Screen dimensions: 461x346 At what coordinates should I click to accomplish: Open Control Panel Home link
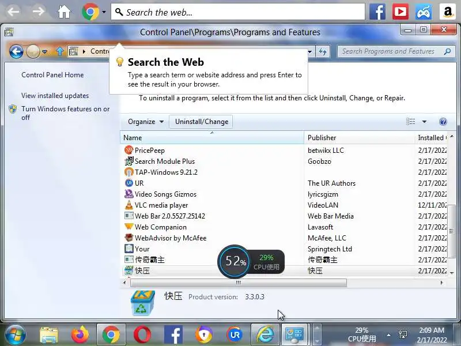click(x=52, y=75)
